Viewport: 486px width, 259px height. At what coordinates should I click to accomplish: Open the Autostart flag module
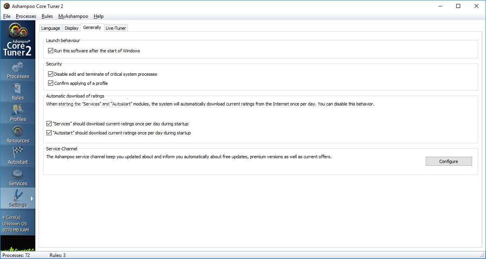pos(18,156)
